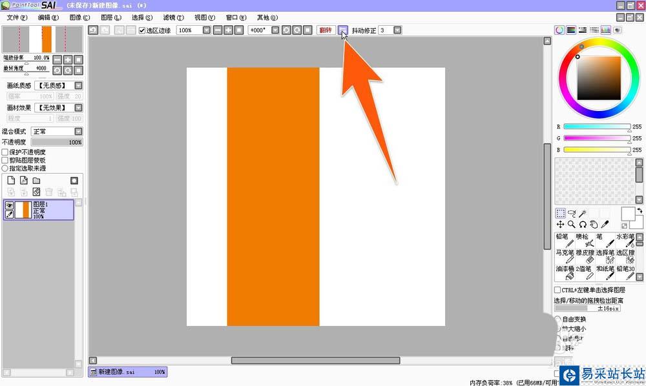Open the 图像 menu

point(79,17)
